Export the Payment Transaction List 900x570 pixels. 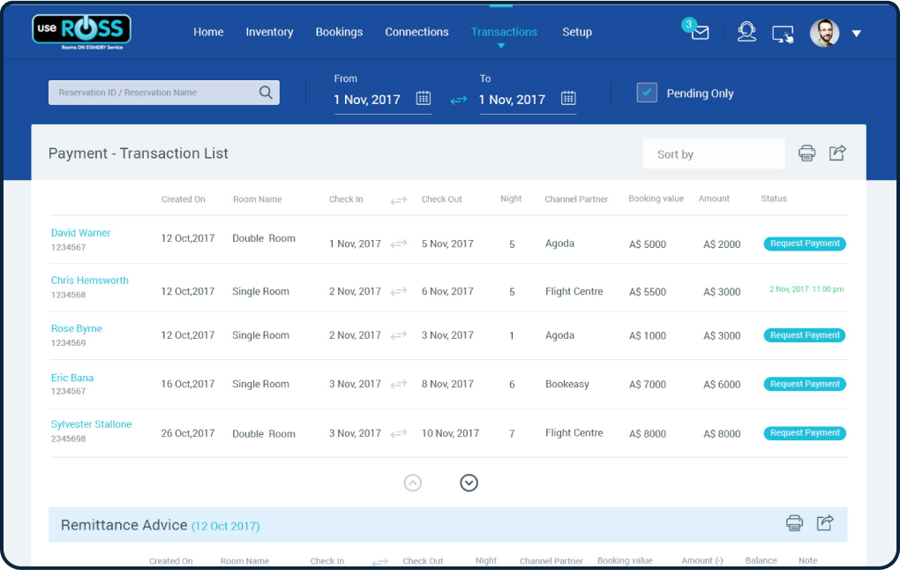[x=837, y=153]
